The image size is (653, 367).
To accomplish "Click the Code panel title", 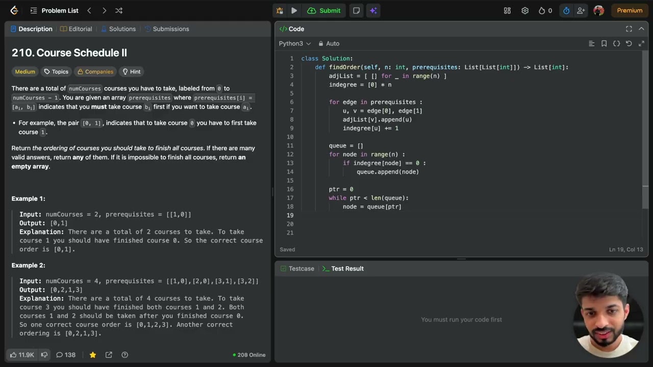I will click(292, 29).
